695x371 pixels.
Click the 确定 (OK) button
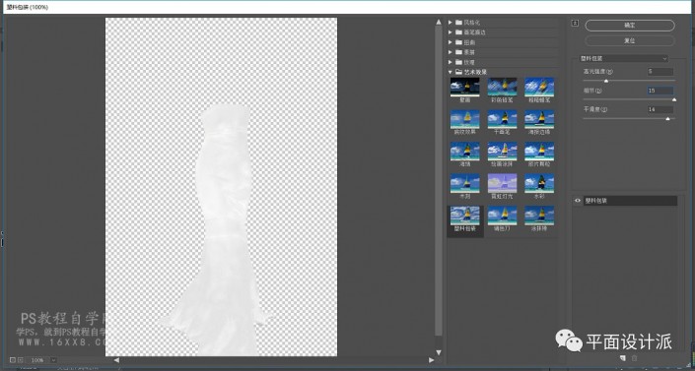coord(630,26)
